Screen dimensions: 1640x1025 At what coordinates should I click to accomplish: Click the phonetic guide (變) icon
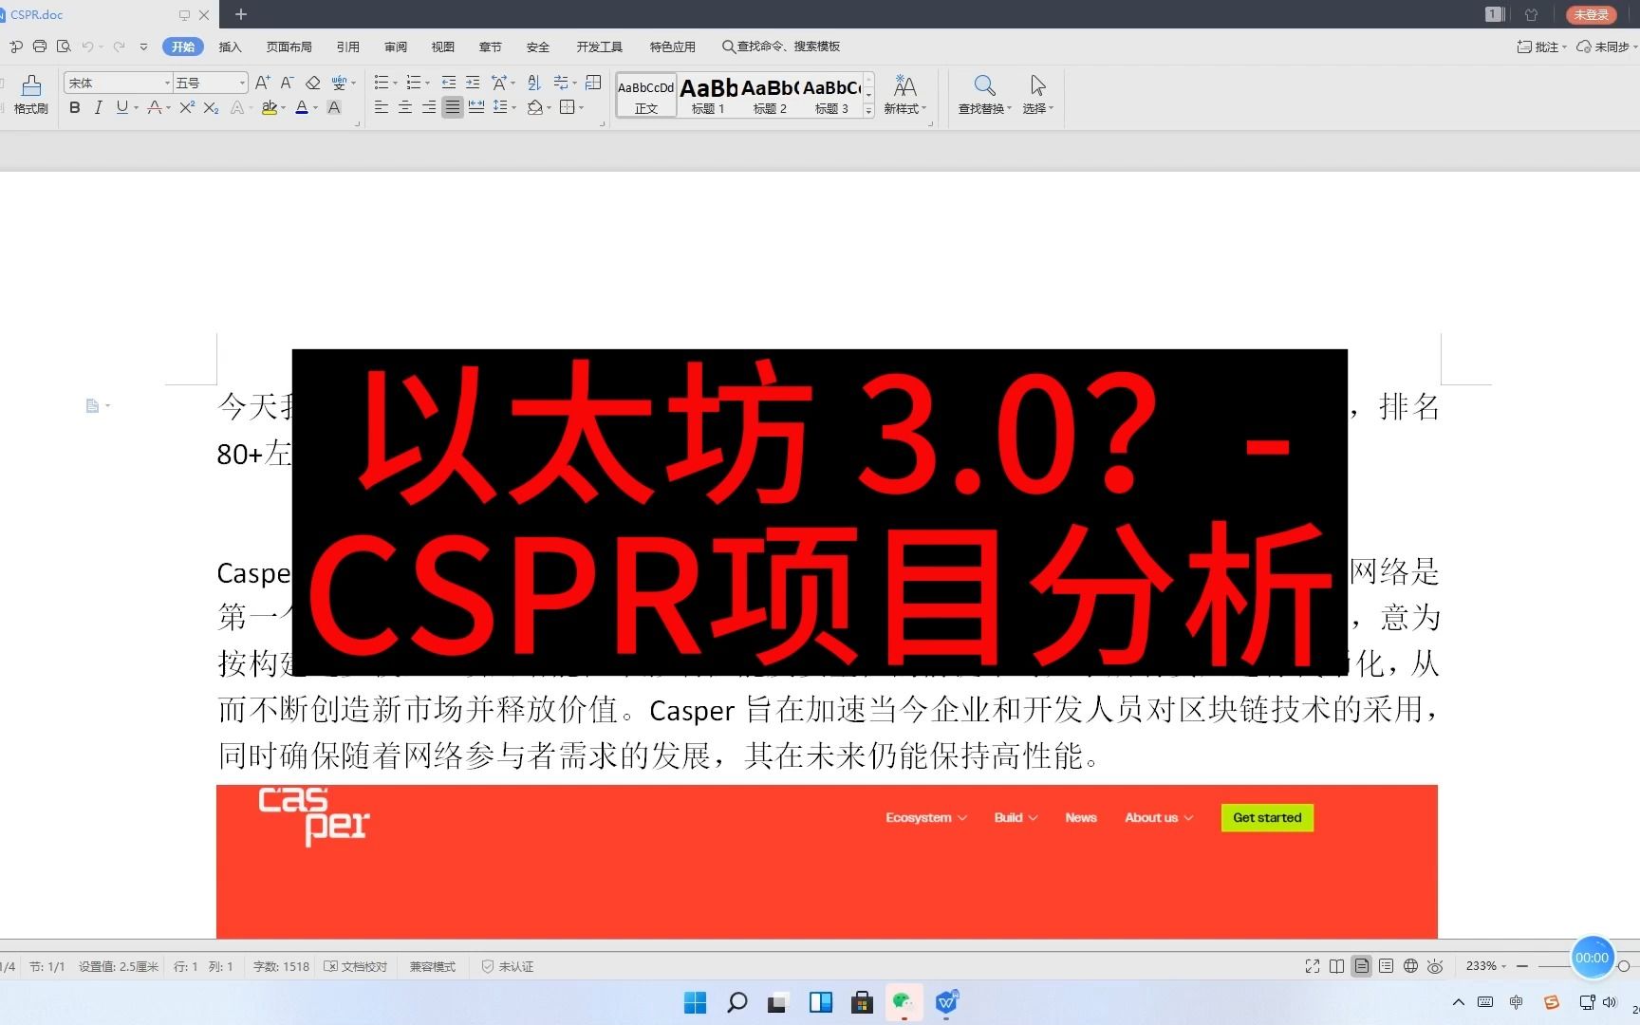339,84
